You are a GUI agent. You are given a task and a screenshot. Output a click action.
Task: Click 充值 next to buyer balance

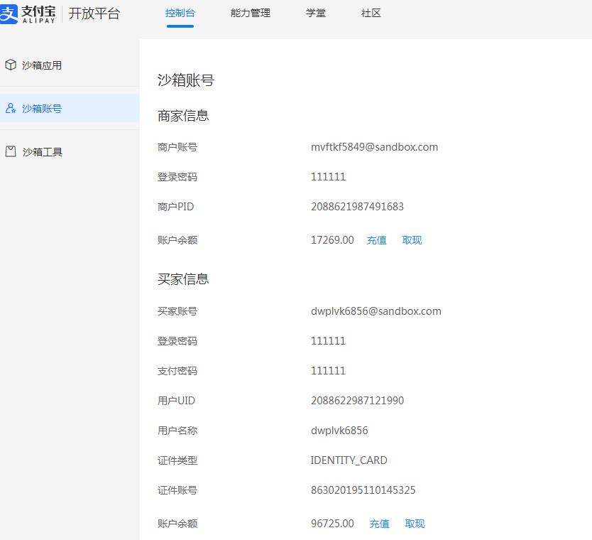(x=380, y=524)
